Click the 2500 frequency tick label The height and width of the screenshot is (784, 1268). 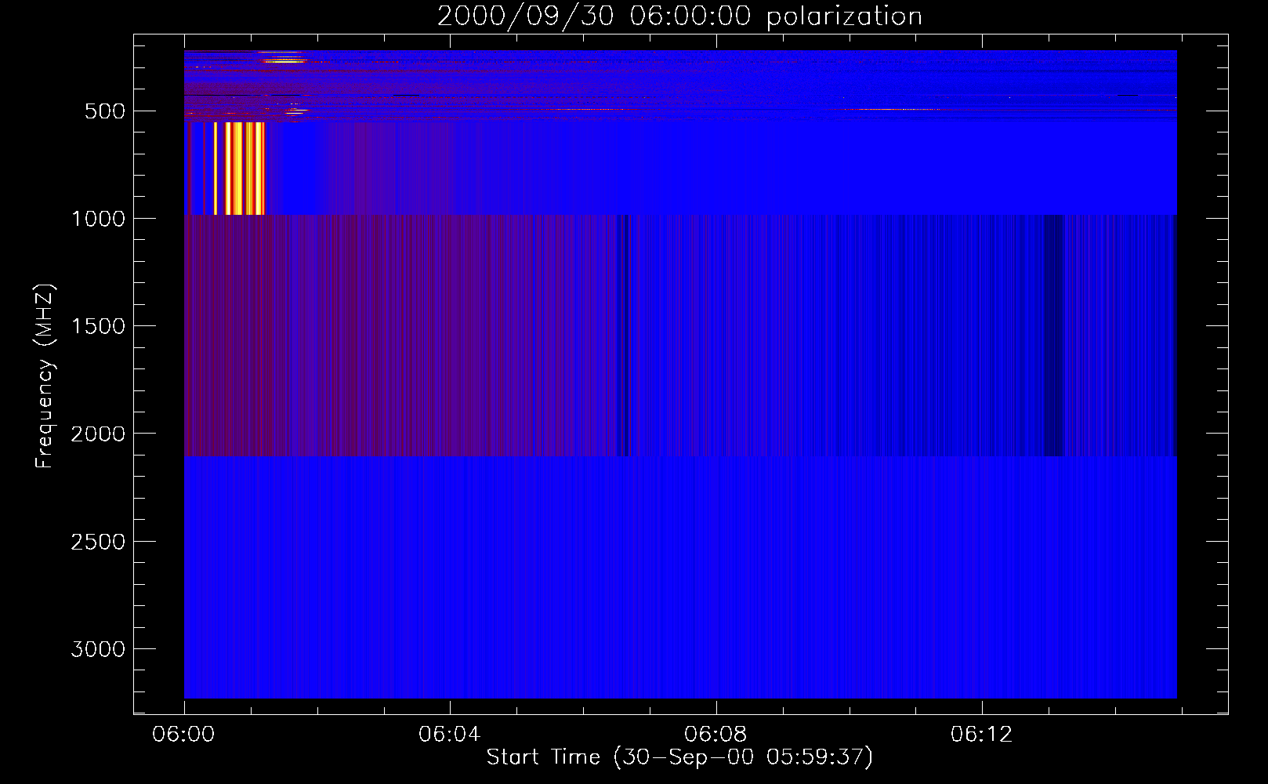tap(98, 542)
